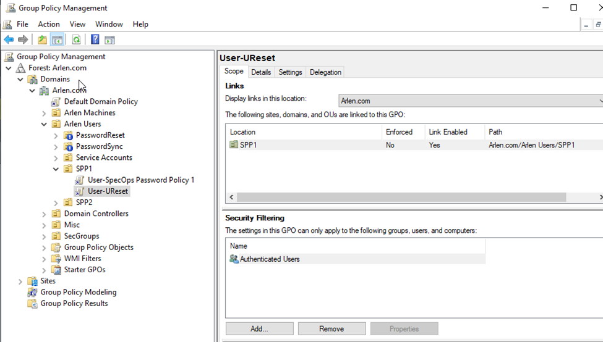The image size is (603, 342).
Task: Click the horizontal scrollbar in Links list
Action: point(401,198)
